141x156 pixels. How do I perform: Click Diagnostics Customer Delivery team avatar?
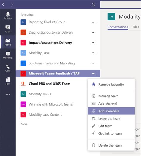tap(23, 32)
